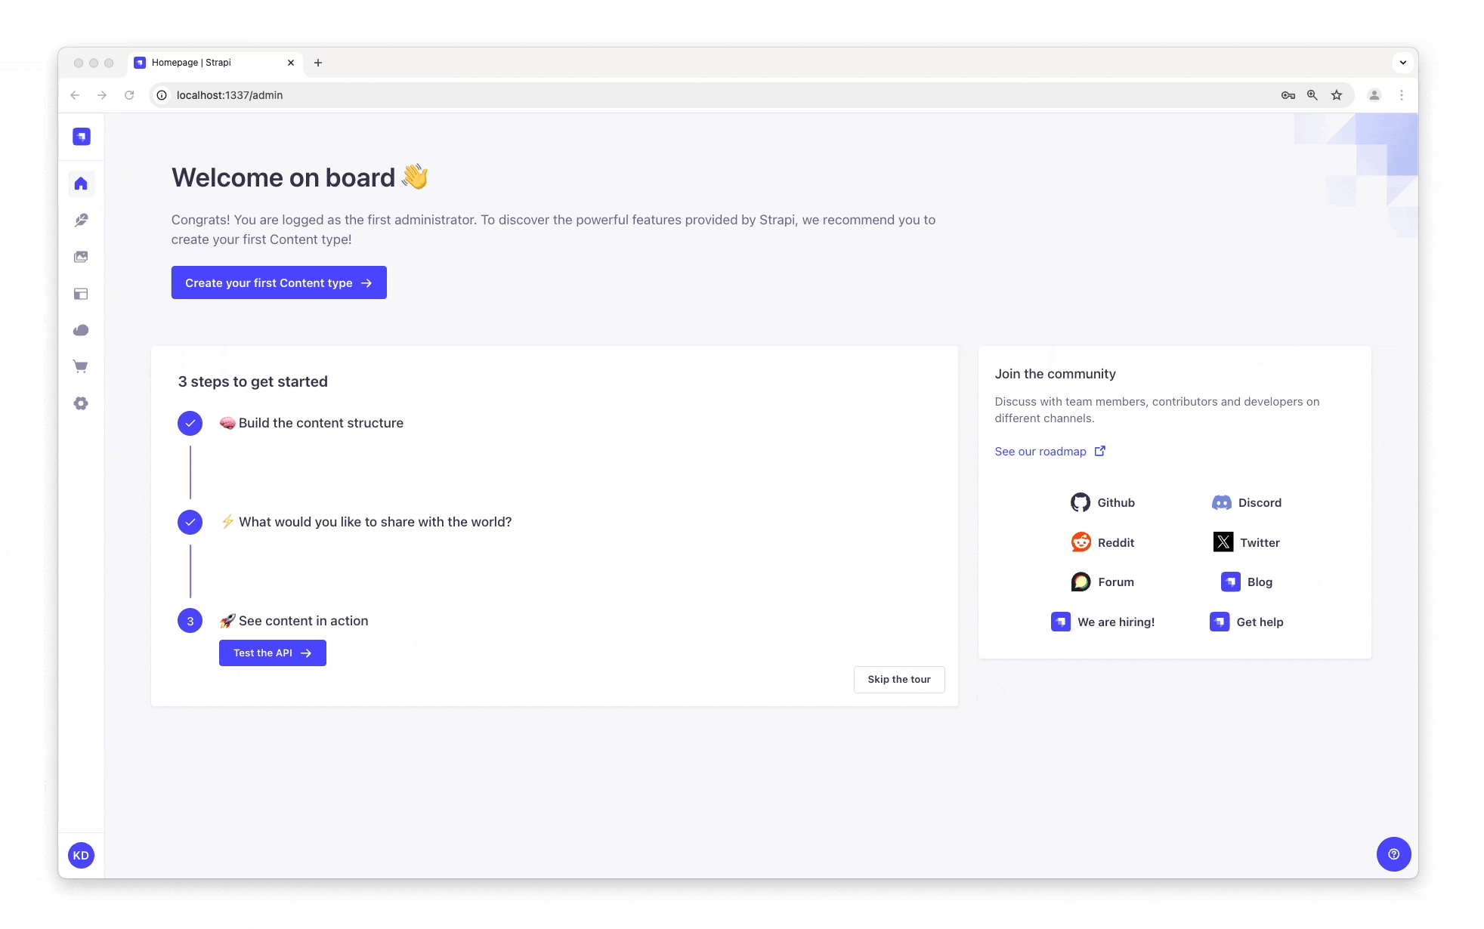Open the Strapi Cloud deploy icon

(x=81, y=330)
